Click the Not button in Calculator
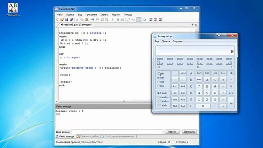Viewport: 263px width, 148px height. [175, 106]
